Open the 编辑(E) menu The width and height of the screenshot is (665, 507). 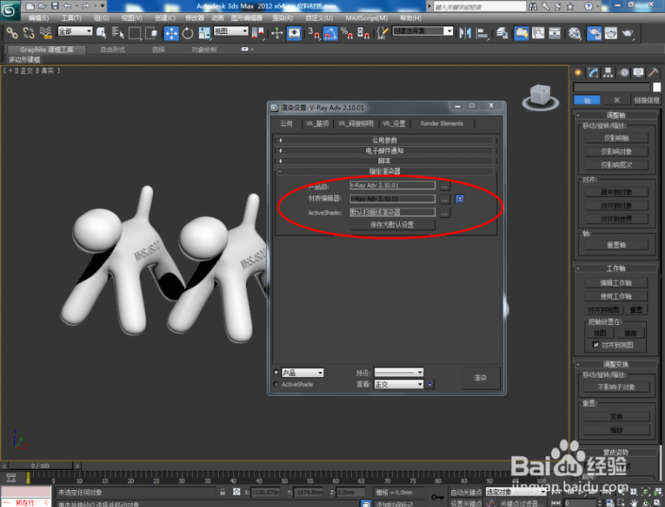38,18
